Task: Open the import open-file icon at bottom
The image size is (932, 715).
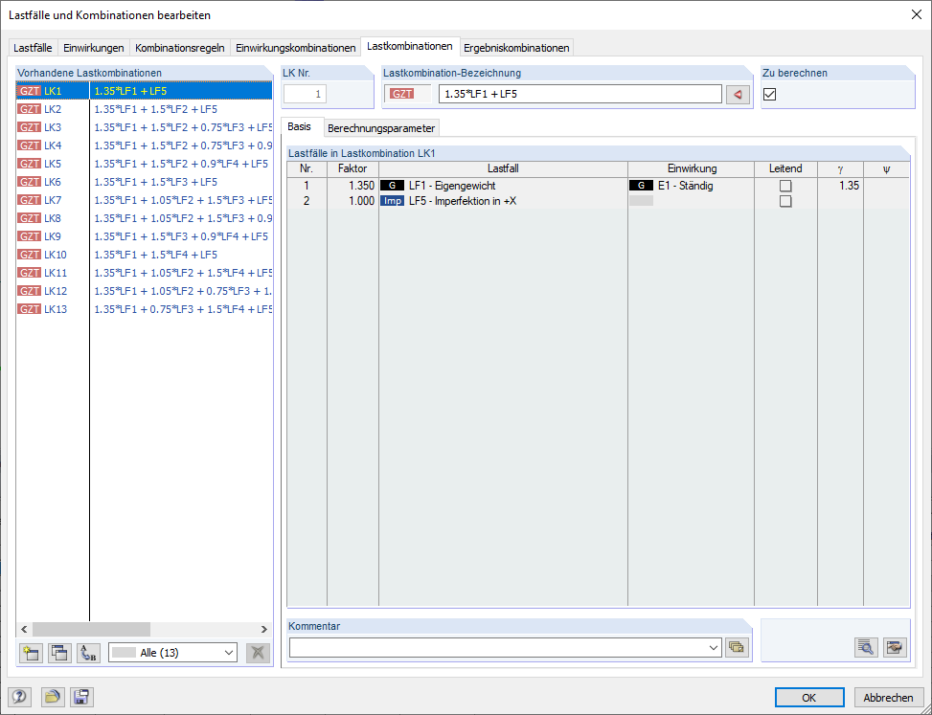Action: tap(53, 697)
